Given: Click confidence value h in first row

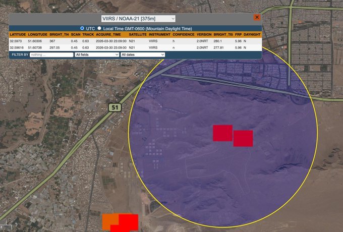Looking at the screenshot, I should (x=174, y=41).
